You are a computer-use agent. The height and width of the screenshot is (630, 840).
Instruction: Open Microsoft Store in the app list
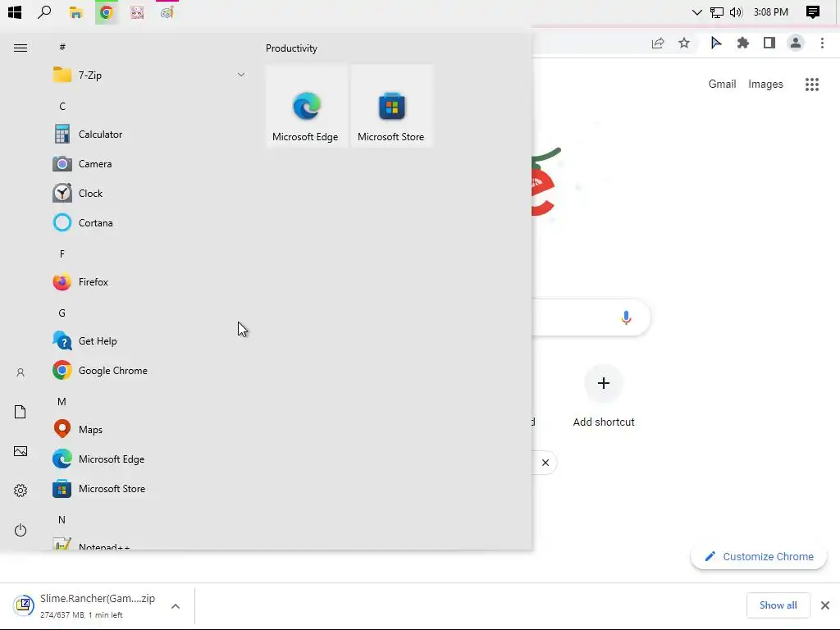click(149, 489)
